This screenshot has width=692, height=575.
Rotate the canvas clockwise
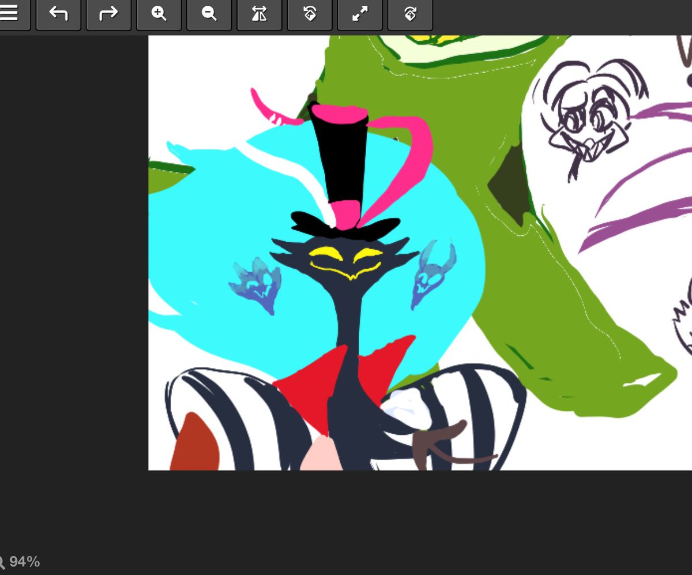point(410,14)
